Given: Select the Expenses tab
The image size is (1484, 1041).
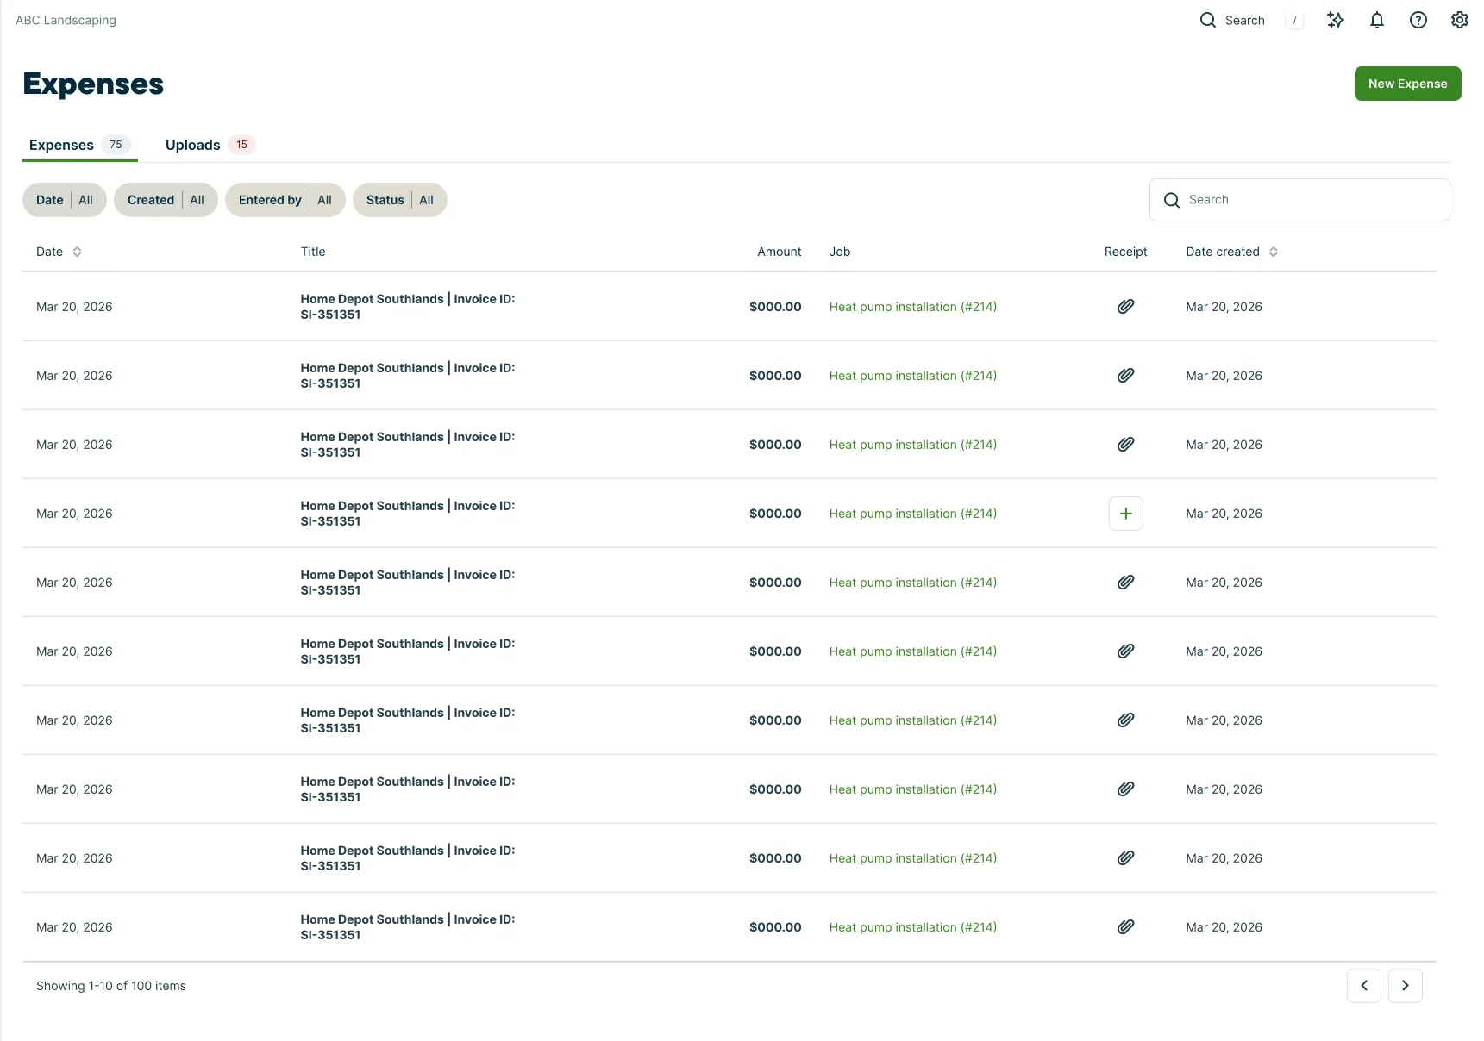Looking at the screenshot, I should pos(80,145).
